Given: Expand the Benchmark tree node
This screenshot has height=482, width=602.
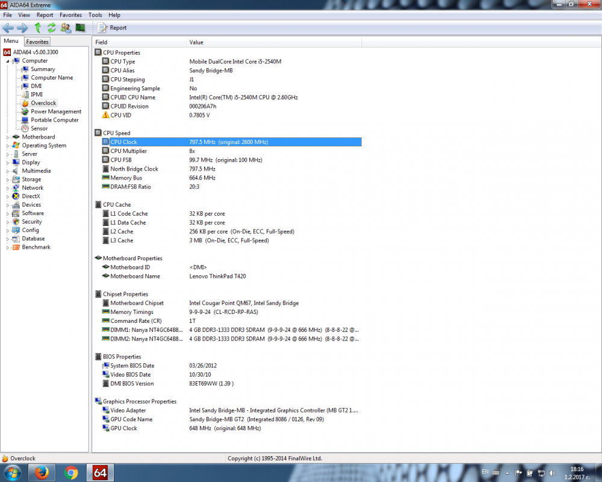Looking at the screenshot, I should coord(8,248).
